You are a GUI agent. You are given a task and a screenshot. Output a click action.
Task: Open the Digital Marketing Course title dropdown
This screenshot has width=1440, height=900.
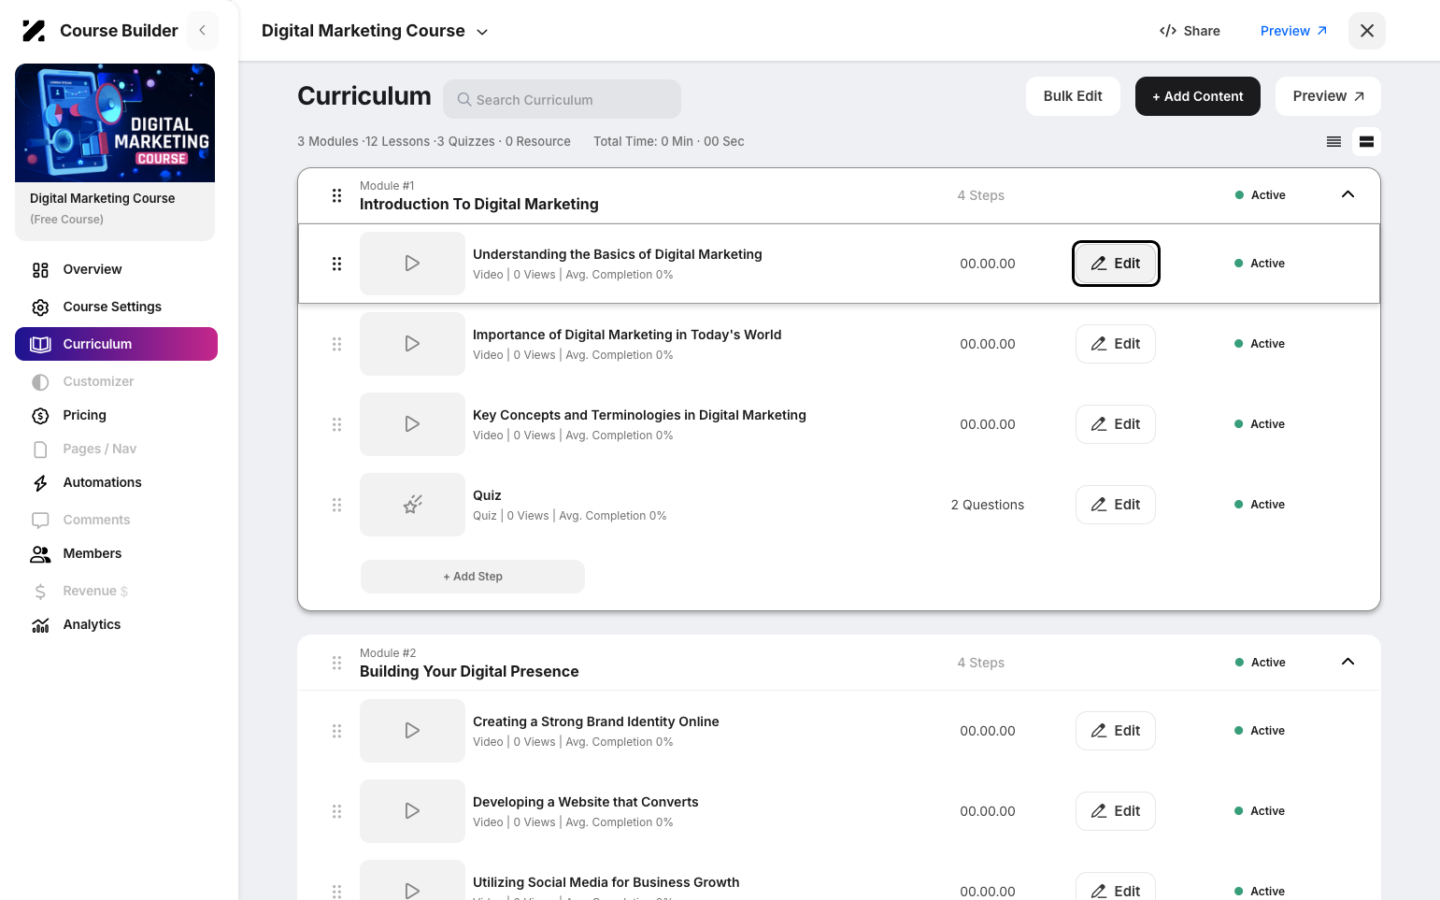(375, 31)
